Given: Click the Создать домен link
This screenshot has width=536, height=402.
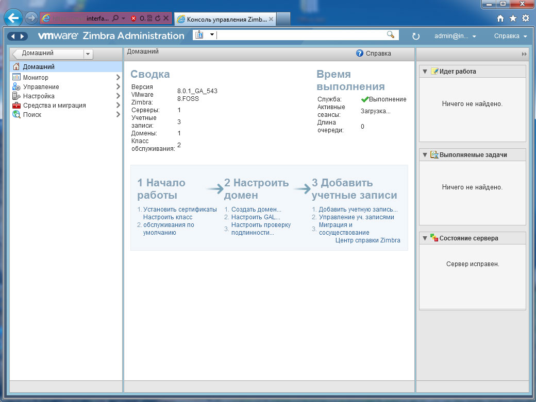Looking at the screenshot, I should 256,209.
